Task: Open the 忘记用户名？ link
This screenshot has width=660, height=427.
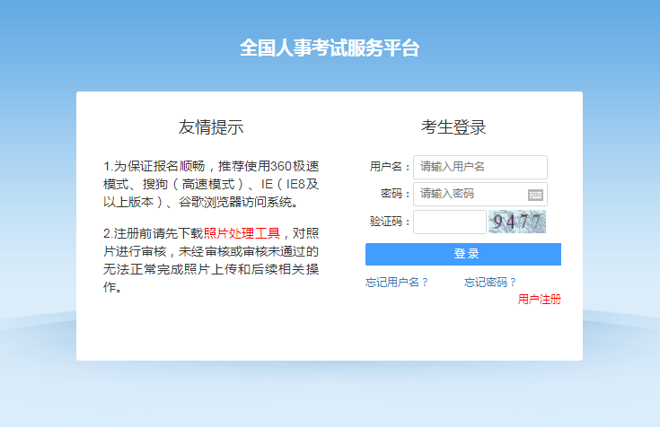Action: [x=397, y=283]
